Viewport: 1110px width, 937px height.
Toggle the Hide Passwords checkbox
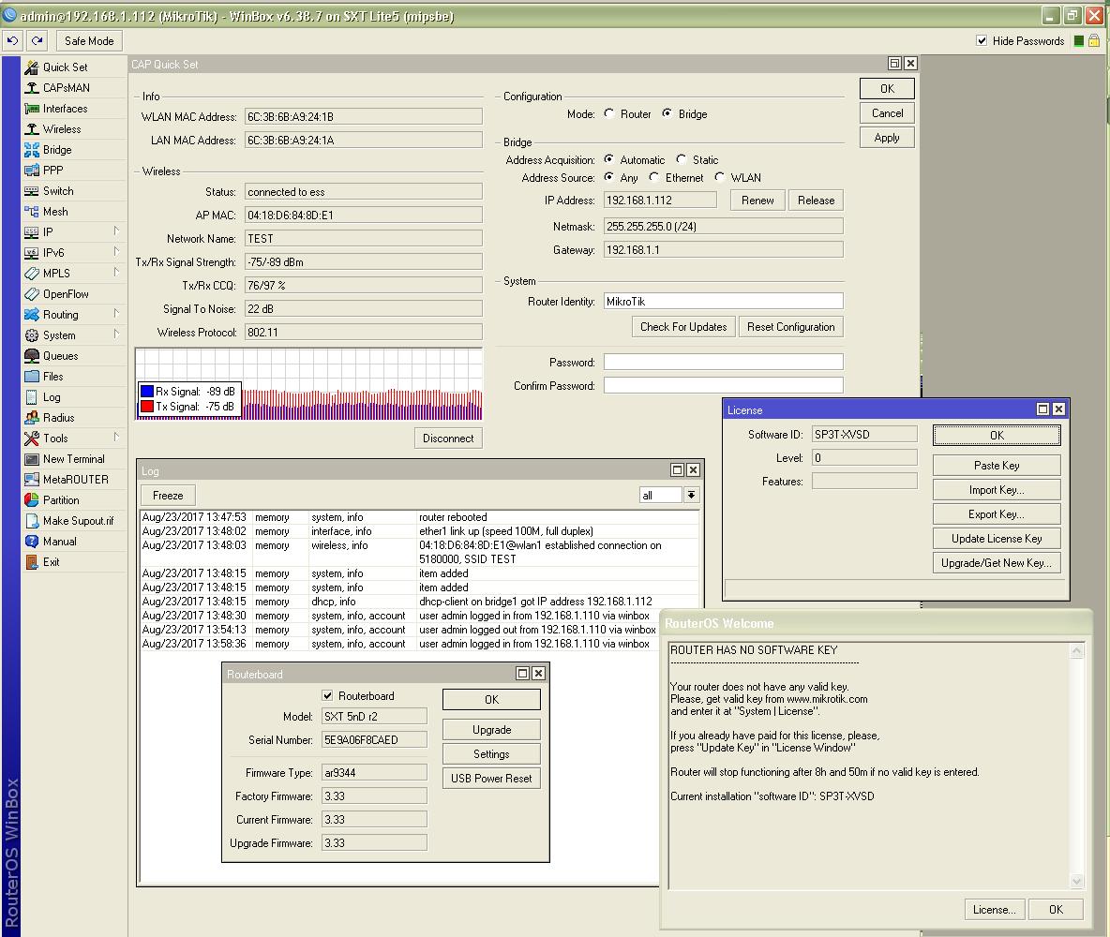click(x=982, y=41)
